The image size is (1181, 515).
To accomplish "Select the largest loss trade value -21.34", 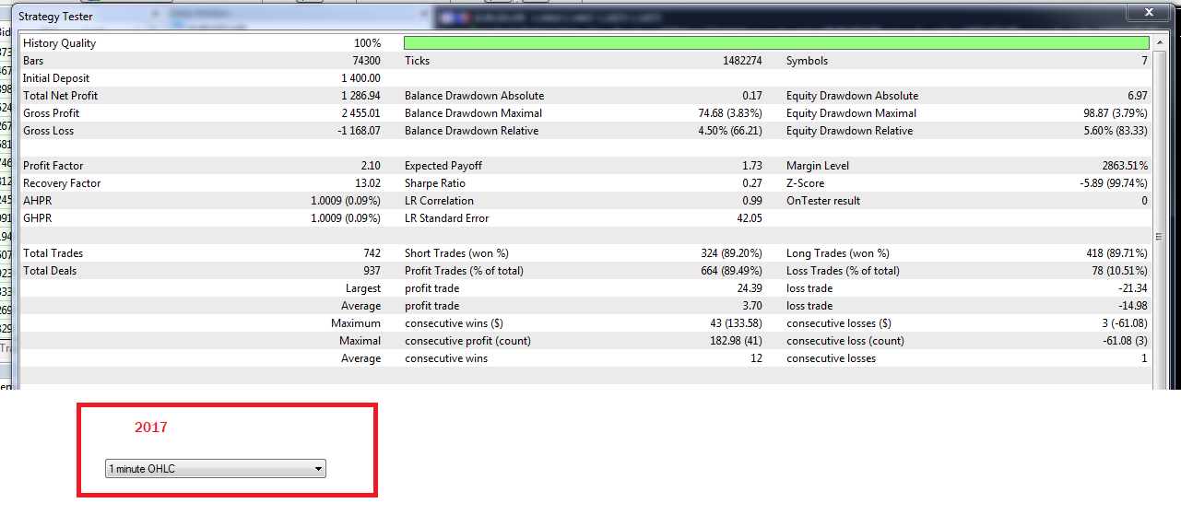I will (1132, 288).
